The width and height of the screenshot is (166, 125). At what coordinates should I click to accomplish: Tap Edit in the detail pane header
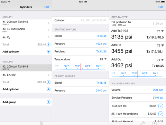pyautogui.click(x=161, y=7)
